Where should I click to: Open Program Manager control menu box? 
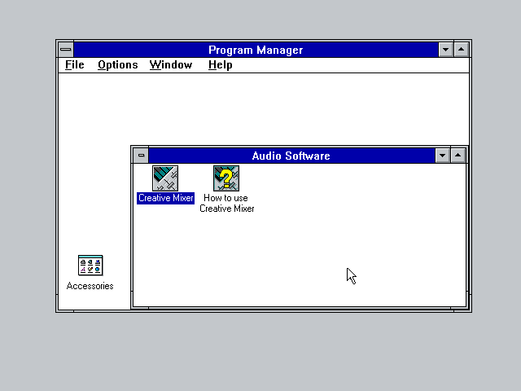pos(66,50)
